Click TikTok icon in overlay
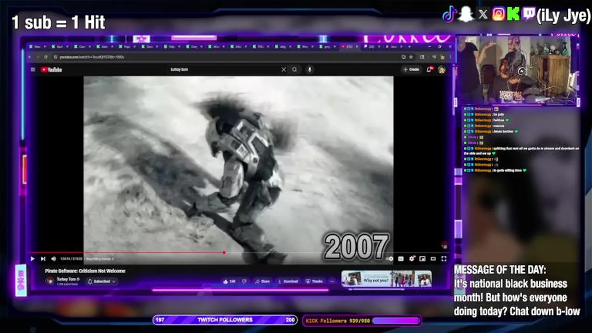 [450, 14]
